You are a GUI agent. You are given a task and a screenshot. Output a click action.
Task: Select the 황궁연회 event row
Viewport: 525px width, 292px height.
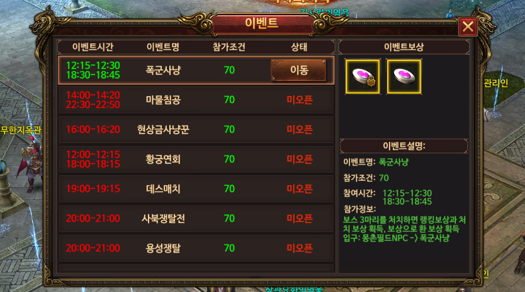coord(196,159)
